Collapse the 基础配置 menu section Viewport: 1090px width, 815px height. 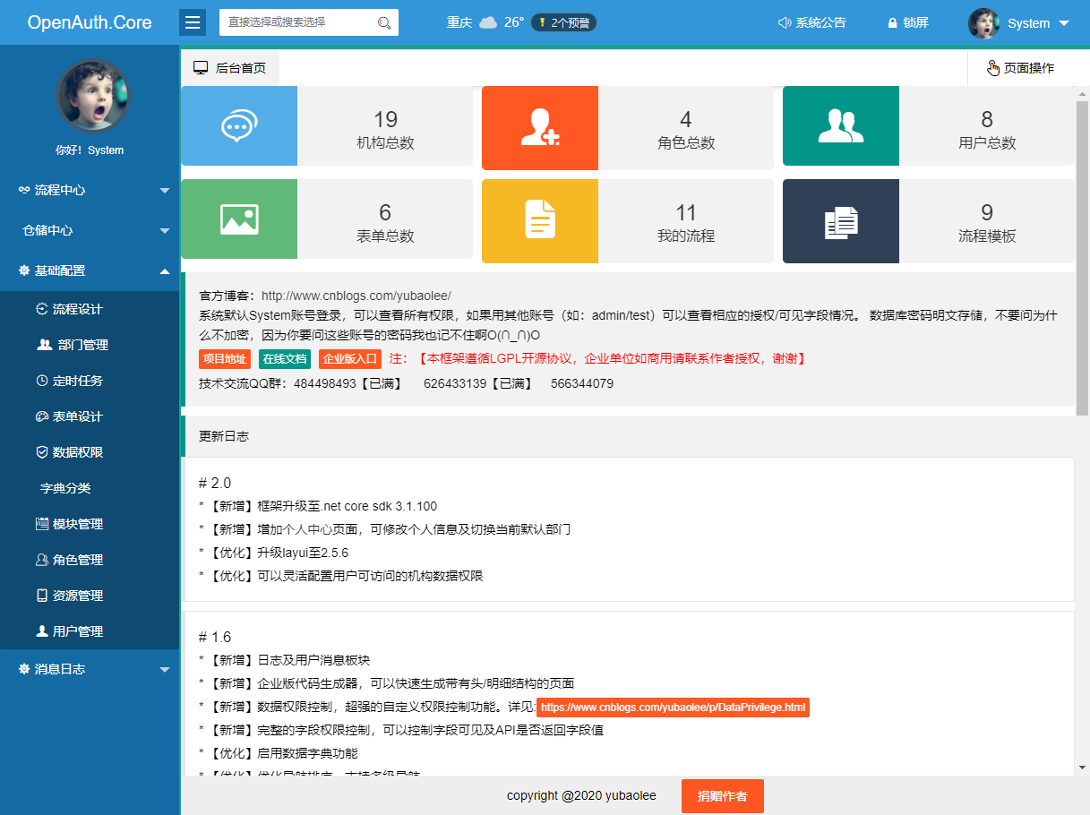click(90, 270)
